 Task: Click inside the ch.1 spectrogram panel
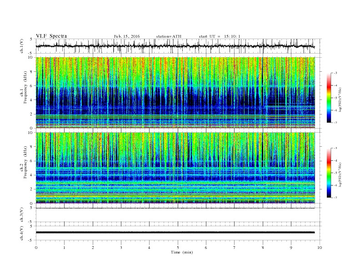coord(175,93)
